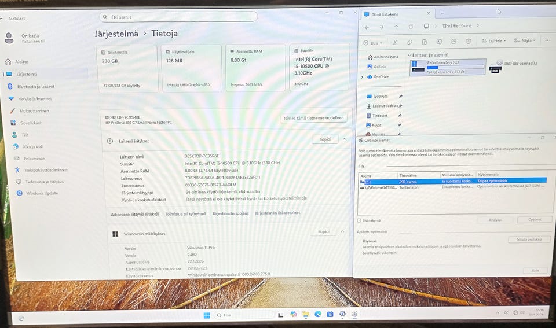Open Työpöytä in Explorer quick access
Viewport: 556px width, 328px height.
(x=377, y=97)
